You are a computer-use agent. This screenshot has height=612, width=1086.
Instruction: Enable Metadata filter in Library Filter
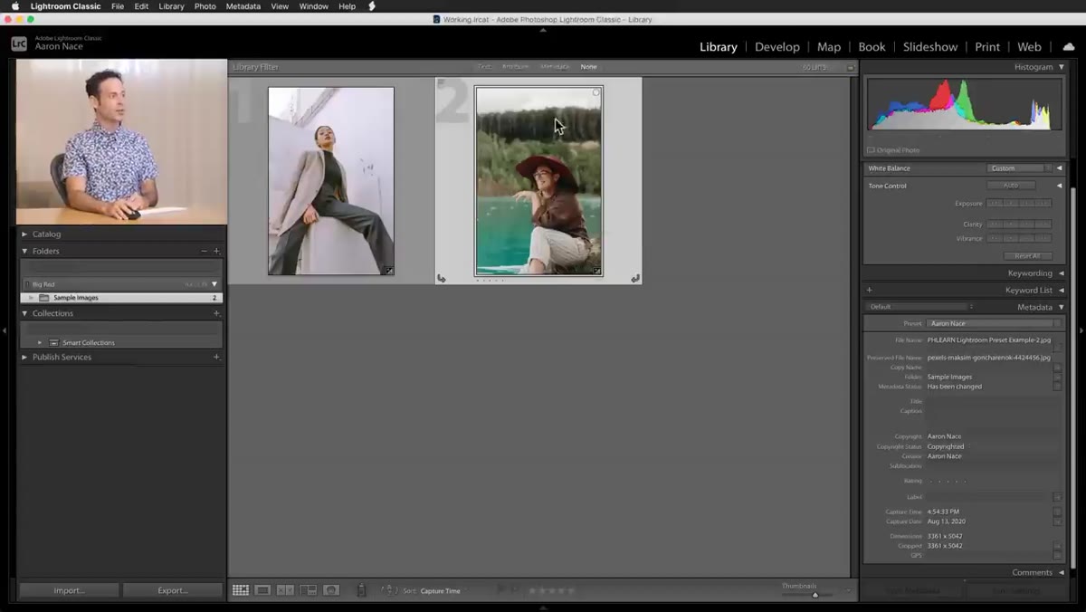[x=555, y=67]
